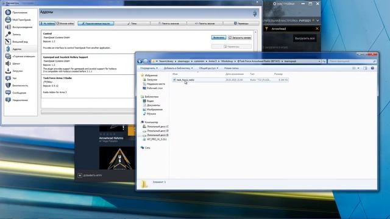Open Документы library in navigation pane
The height and width of the screenshot is (219, 390).
(151, 105)
